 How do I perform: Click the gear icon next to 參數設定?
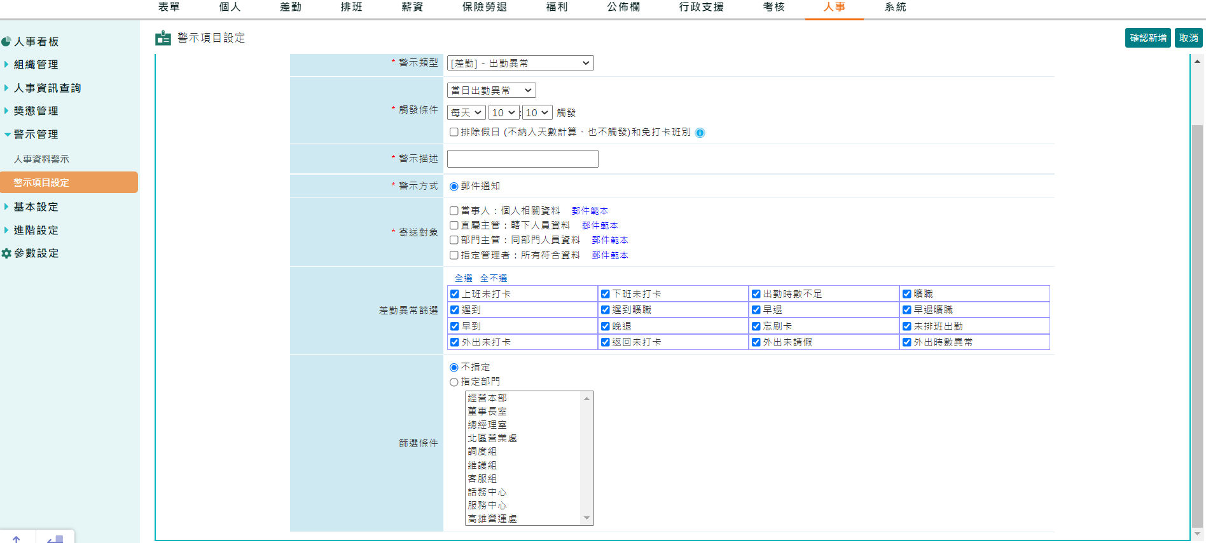[x=6, y=253]
